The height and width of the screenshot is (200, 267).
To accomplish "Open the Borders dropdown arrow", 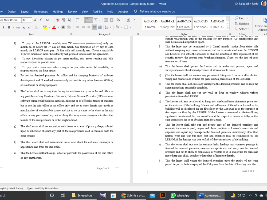I will pyautogui.click(x=130, y=27).
